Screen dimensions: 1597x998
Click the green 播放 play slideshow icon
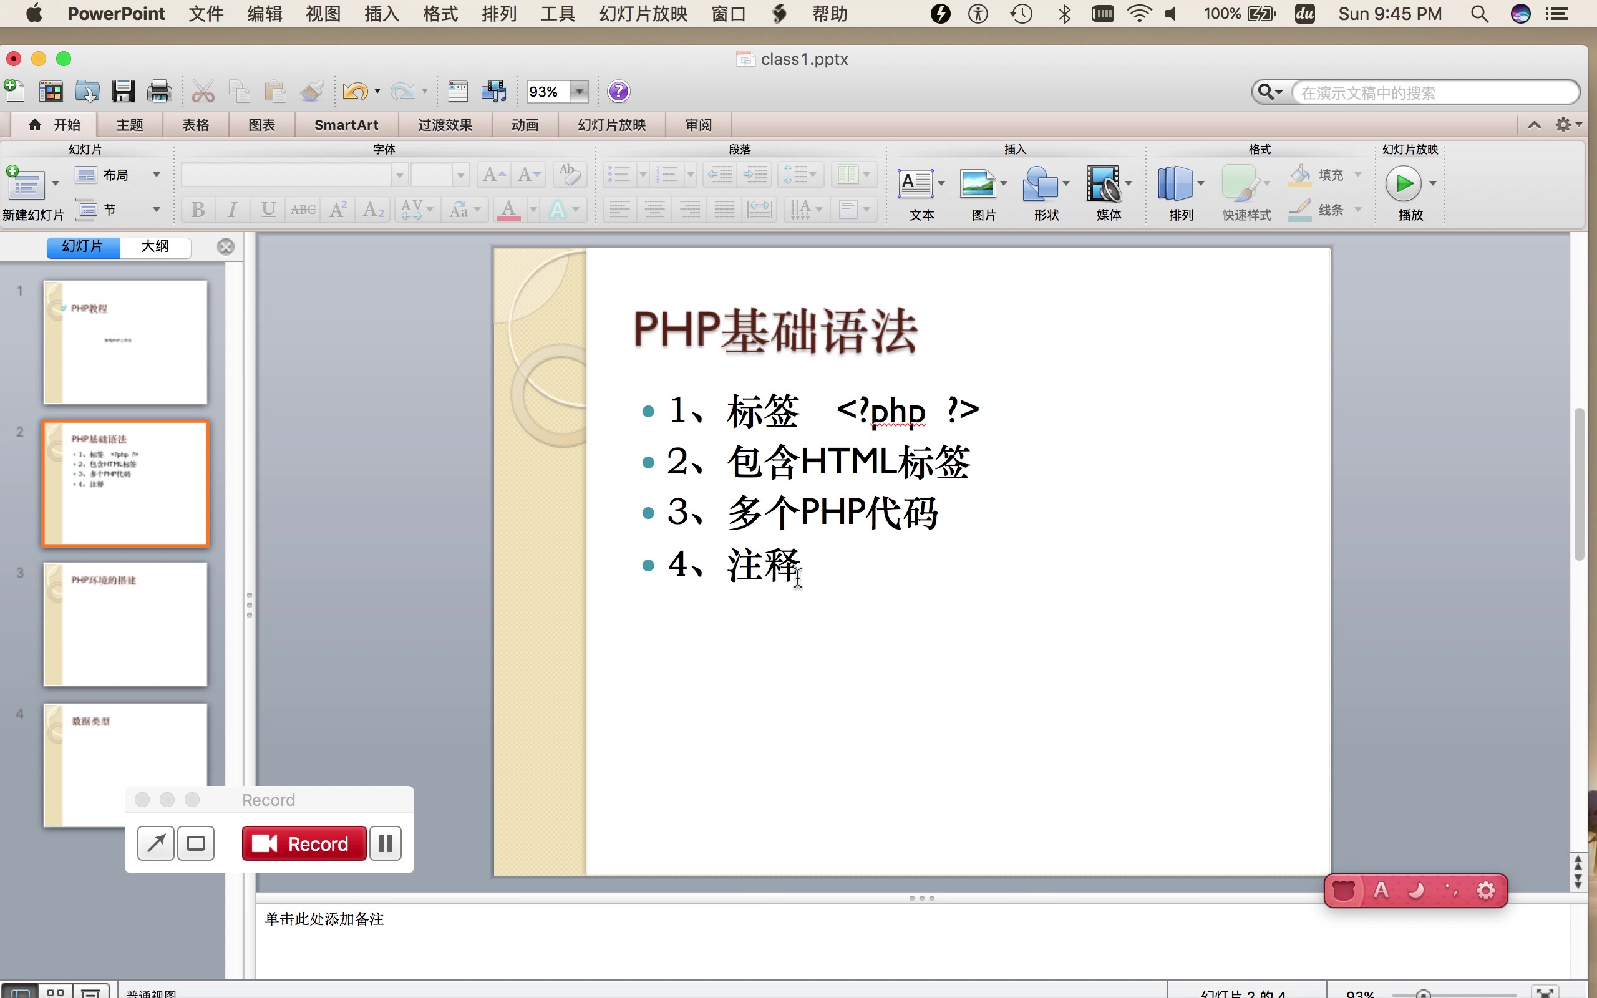[1403, 183]
